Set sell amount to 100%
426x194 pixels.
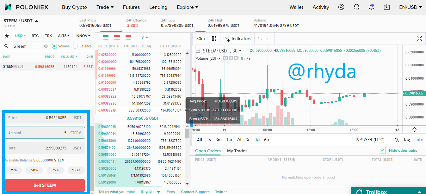coord(76,170)
